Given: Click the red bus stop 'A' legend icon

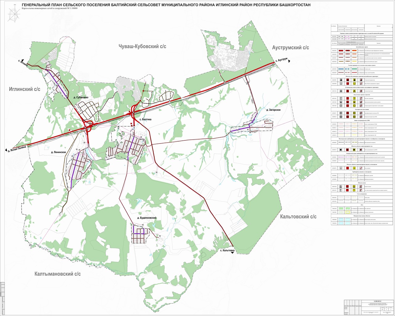Looking at the screenshot, I should pyautogui.click(x=347, y=91).
